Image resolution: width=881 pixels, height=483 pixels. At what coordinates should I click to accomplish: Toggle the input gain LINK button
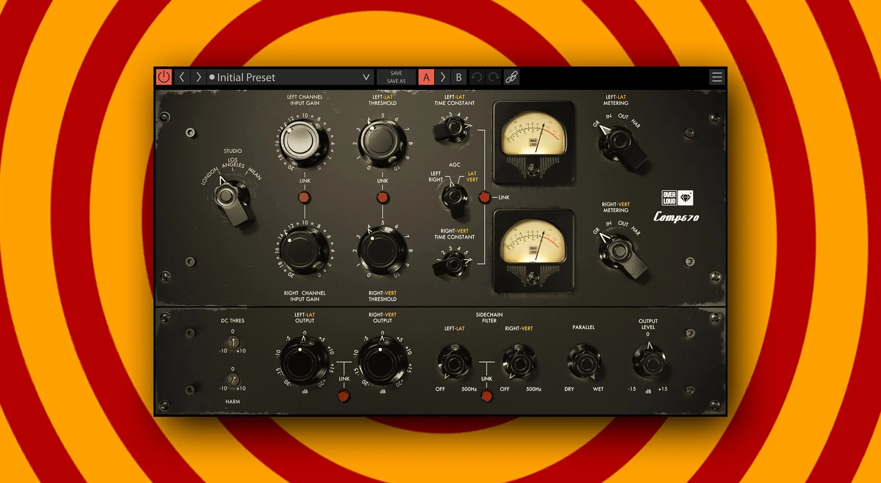(304, 198)
